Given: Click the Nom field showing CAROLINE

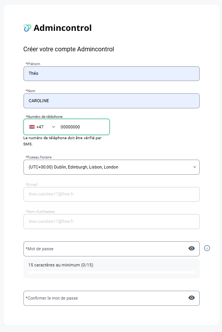Looking at the screenshot, I should (111, 101).
